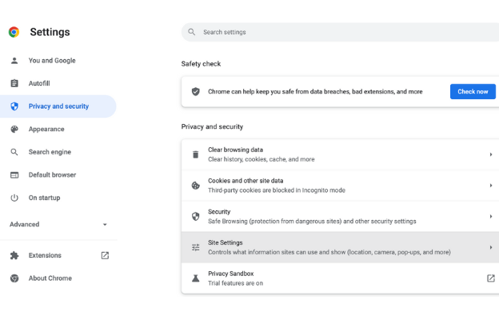The image size is (499, 320).
Task: Click the Privacy and security section heading
Action: tap(212, 126)
